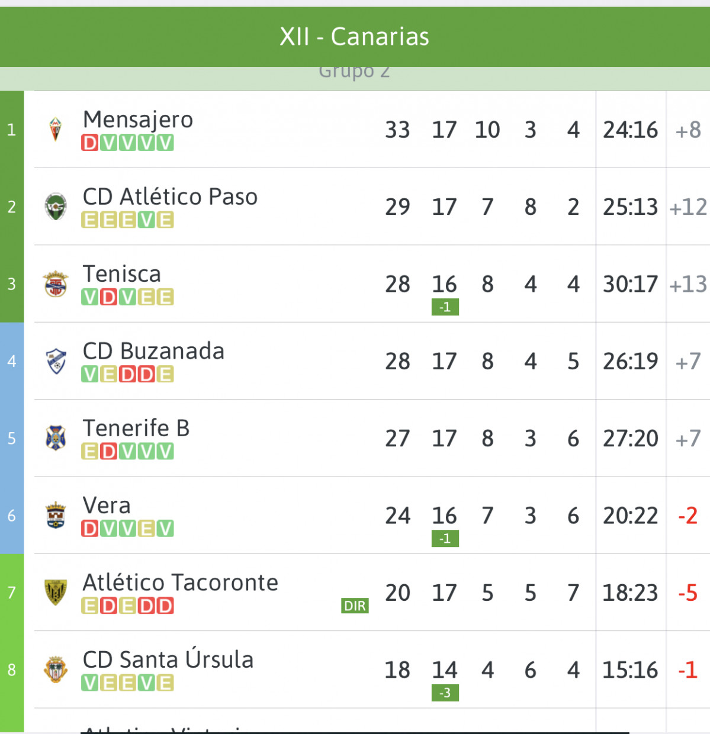Select the Grupo 2 subheader
710x734 pixels.
point(355,72)
